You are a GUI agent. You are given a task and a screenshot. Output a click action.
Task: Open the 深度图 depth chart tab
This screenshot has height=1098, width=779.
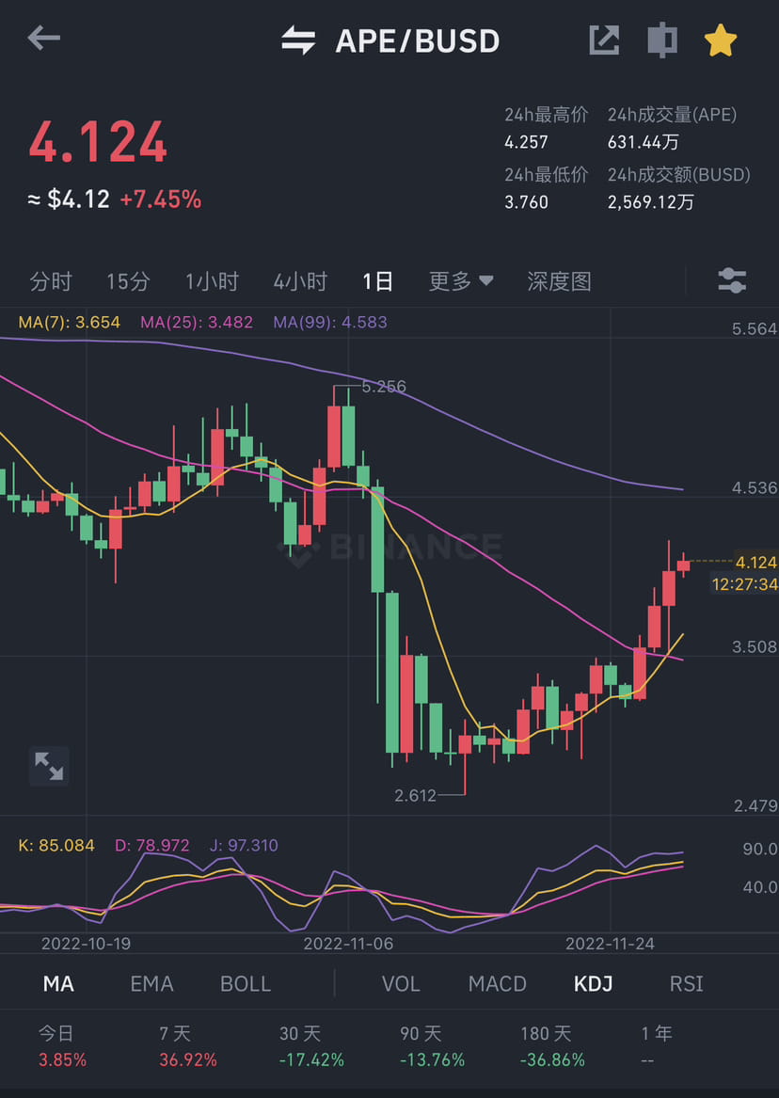pyautogui.click(x=559, y=280)
